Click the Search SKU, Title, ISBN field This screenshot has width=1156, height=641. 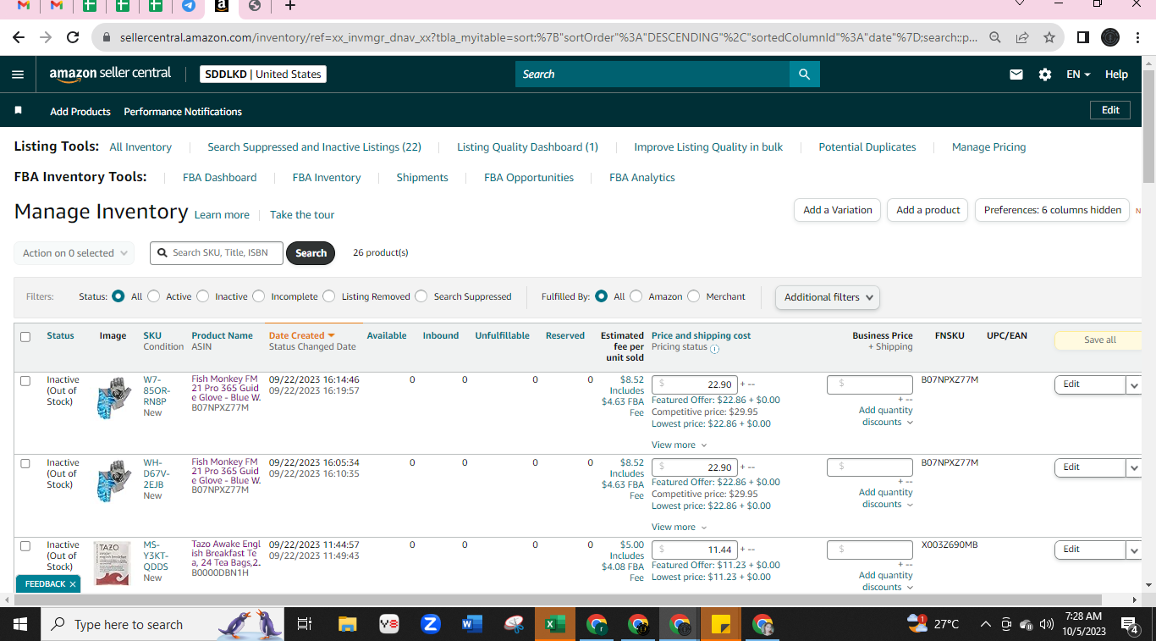(217, 253)
